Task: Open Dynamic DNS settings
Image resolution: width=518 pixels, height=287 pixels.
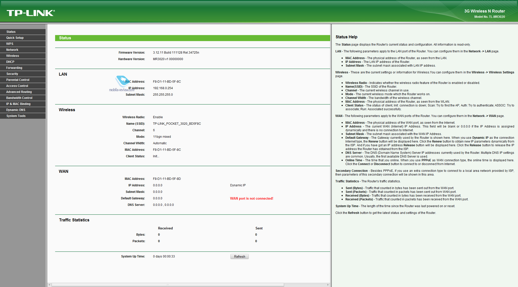Action: [23, 110]
